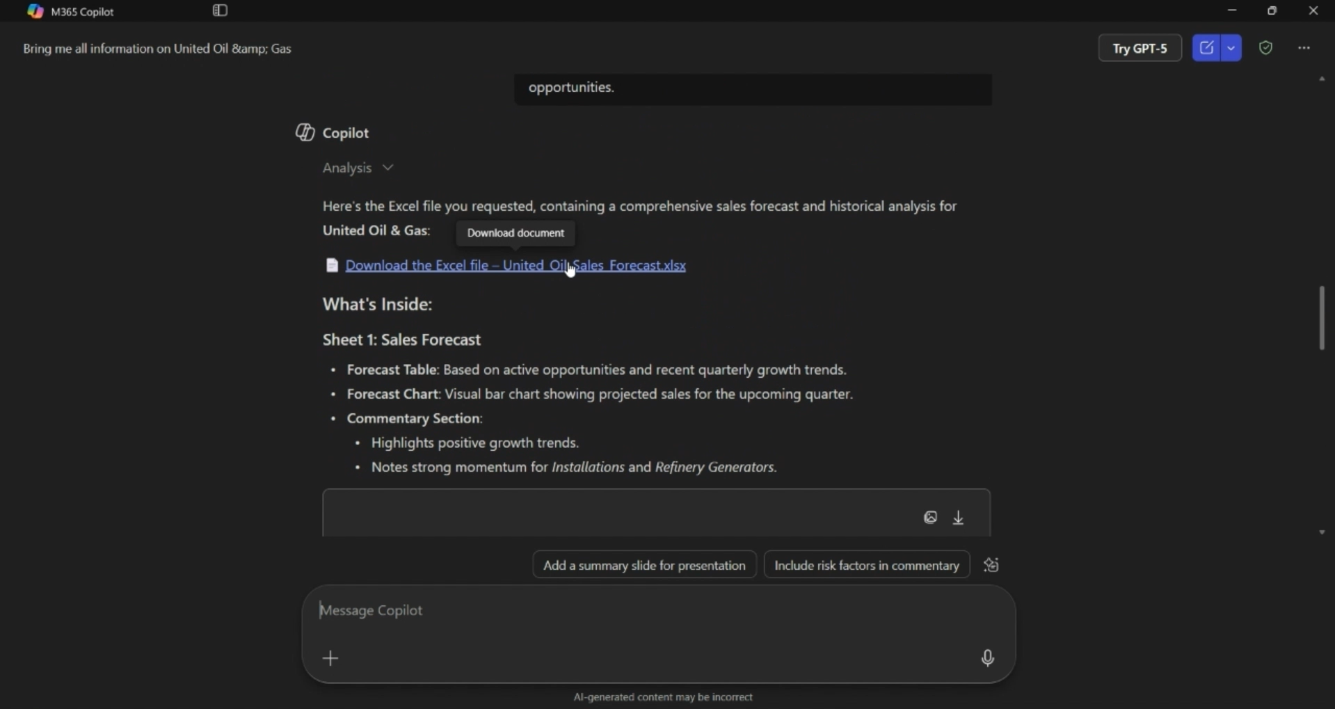Expand the Analysis section chevron

388,168
